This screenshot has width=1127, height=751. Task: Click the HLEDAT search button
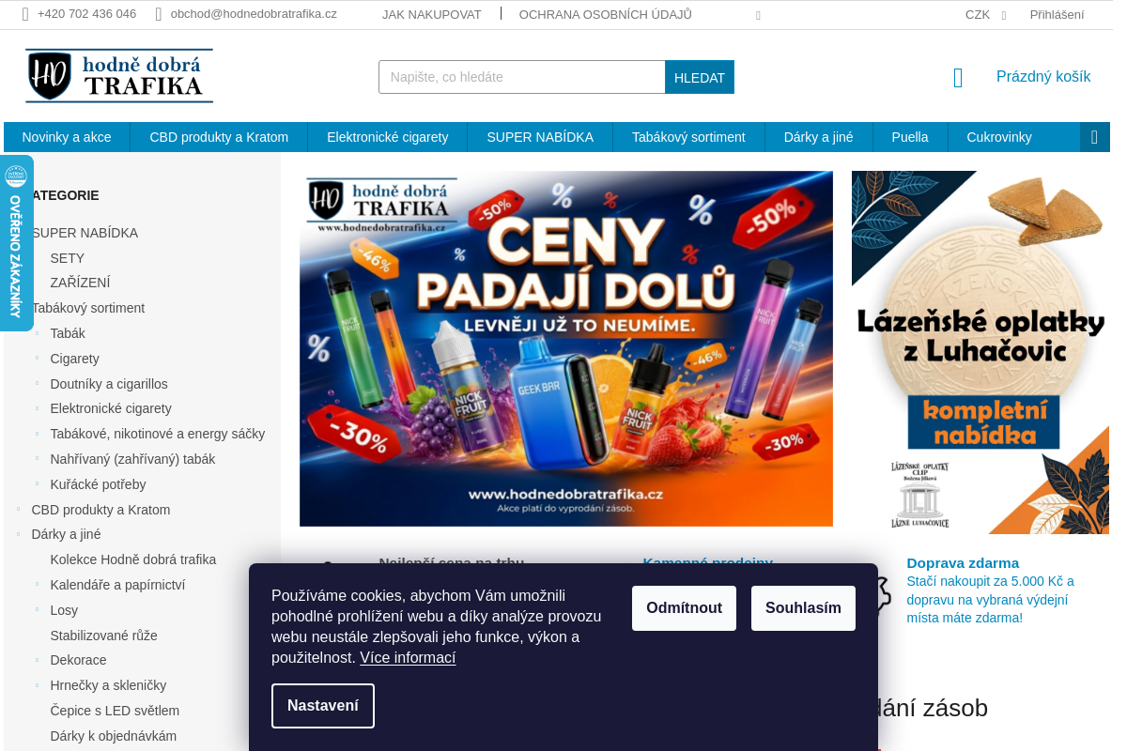[x=700, y=77]
